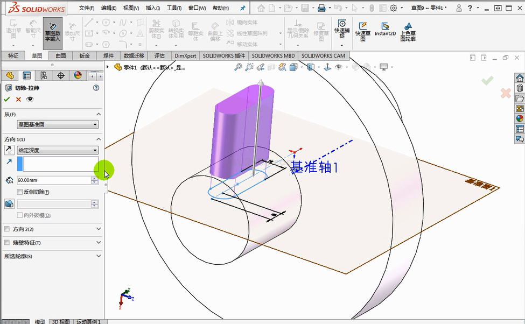Image resolution: width=525 pixels, height=324 pixels.
Task: Open cut-extrude help question mark
Action: coord(96,88)
